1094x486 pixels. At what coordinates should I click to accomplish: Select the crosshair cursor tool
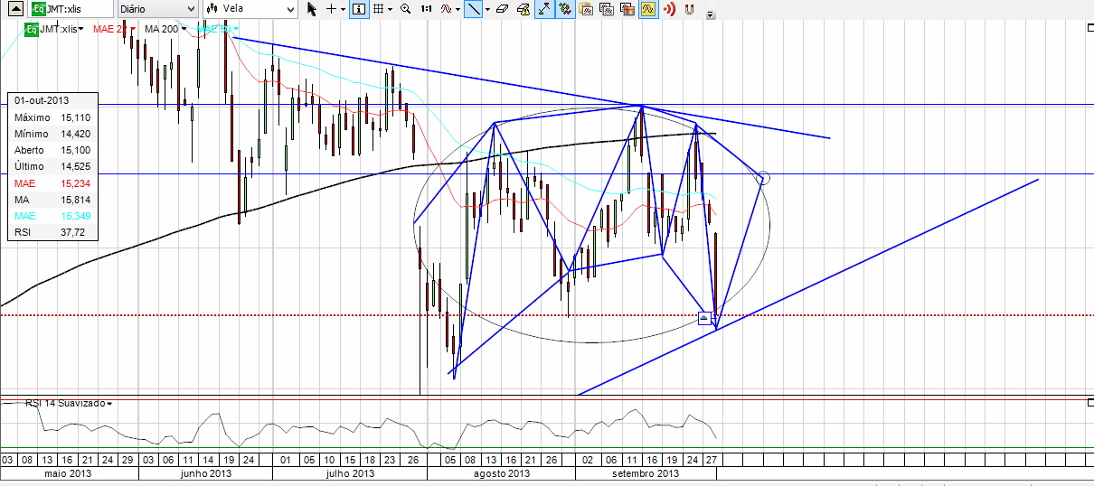tap(332, 9)
